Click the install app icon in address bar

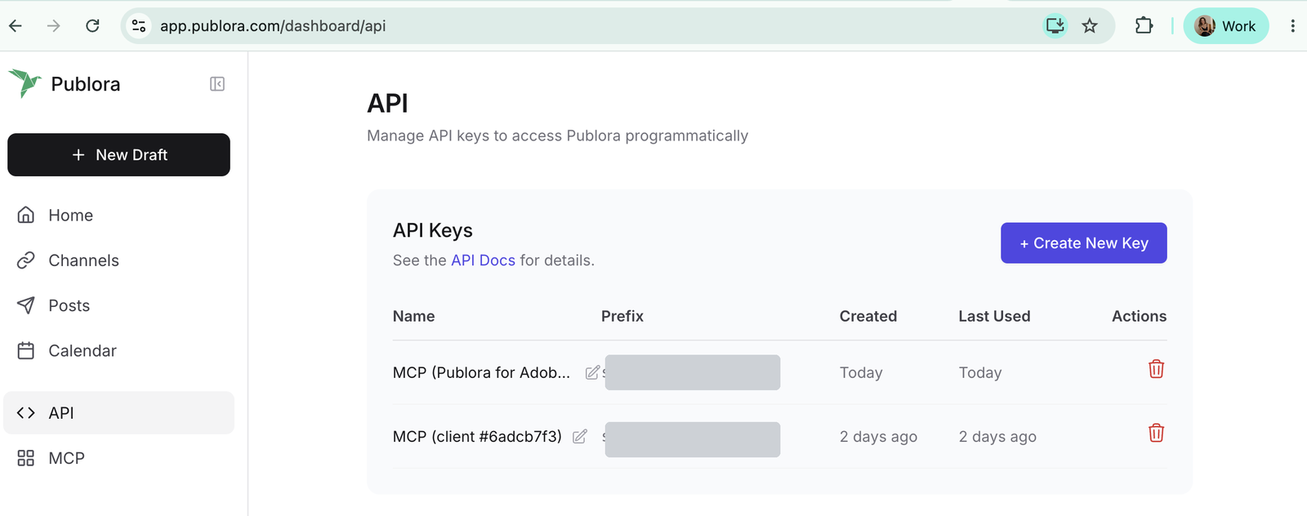click(x=1055, y=26)
